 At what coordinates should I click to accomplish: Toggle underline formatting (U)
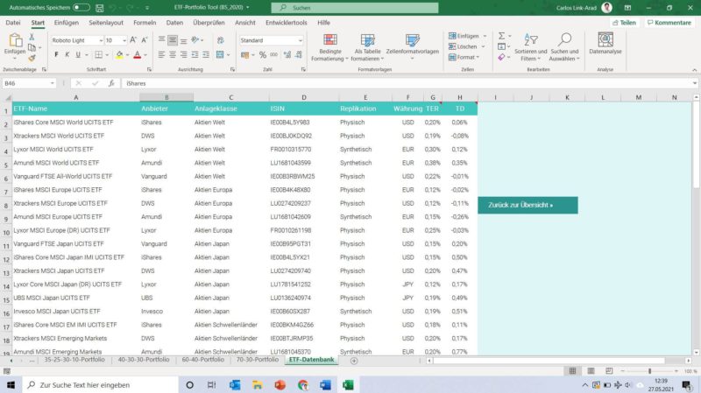(78, 54)
